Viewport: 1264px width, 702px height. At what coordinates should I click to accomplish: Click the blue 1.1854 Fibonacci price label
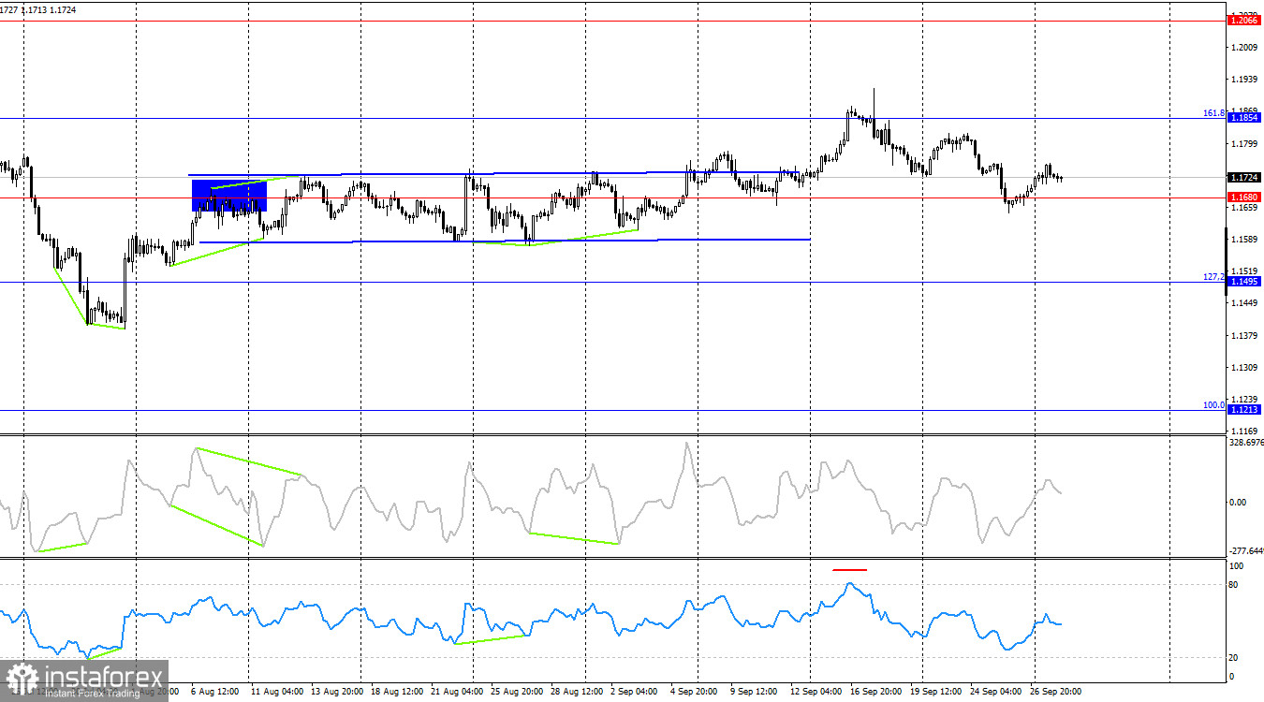[x=1244, y=118]
